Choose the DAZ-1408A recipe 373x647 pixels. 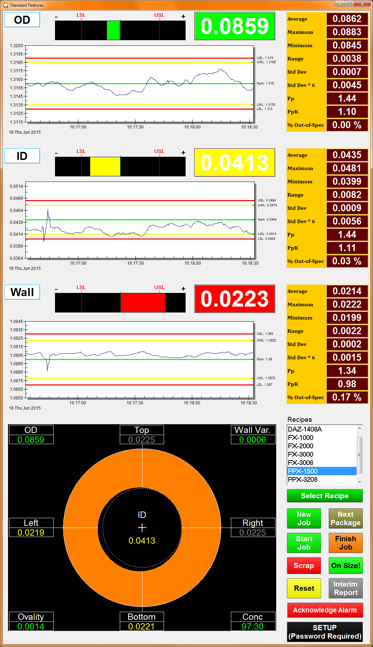click(305, 429)
